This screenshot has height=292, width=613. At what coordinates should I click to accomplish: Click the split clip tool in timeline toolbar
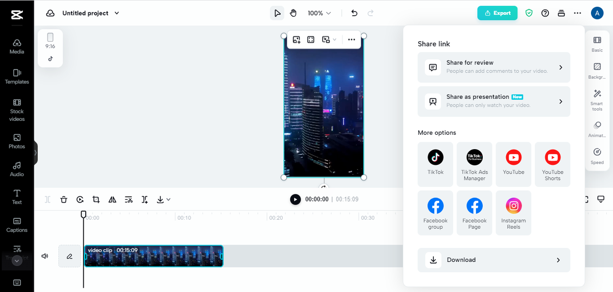(47, 199)
